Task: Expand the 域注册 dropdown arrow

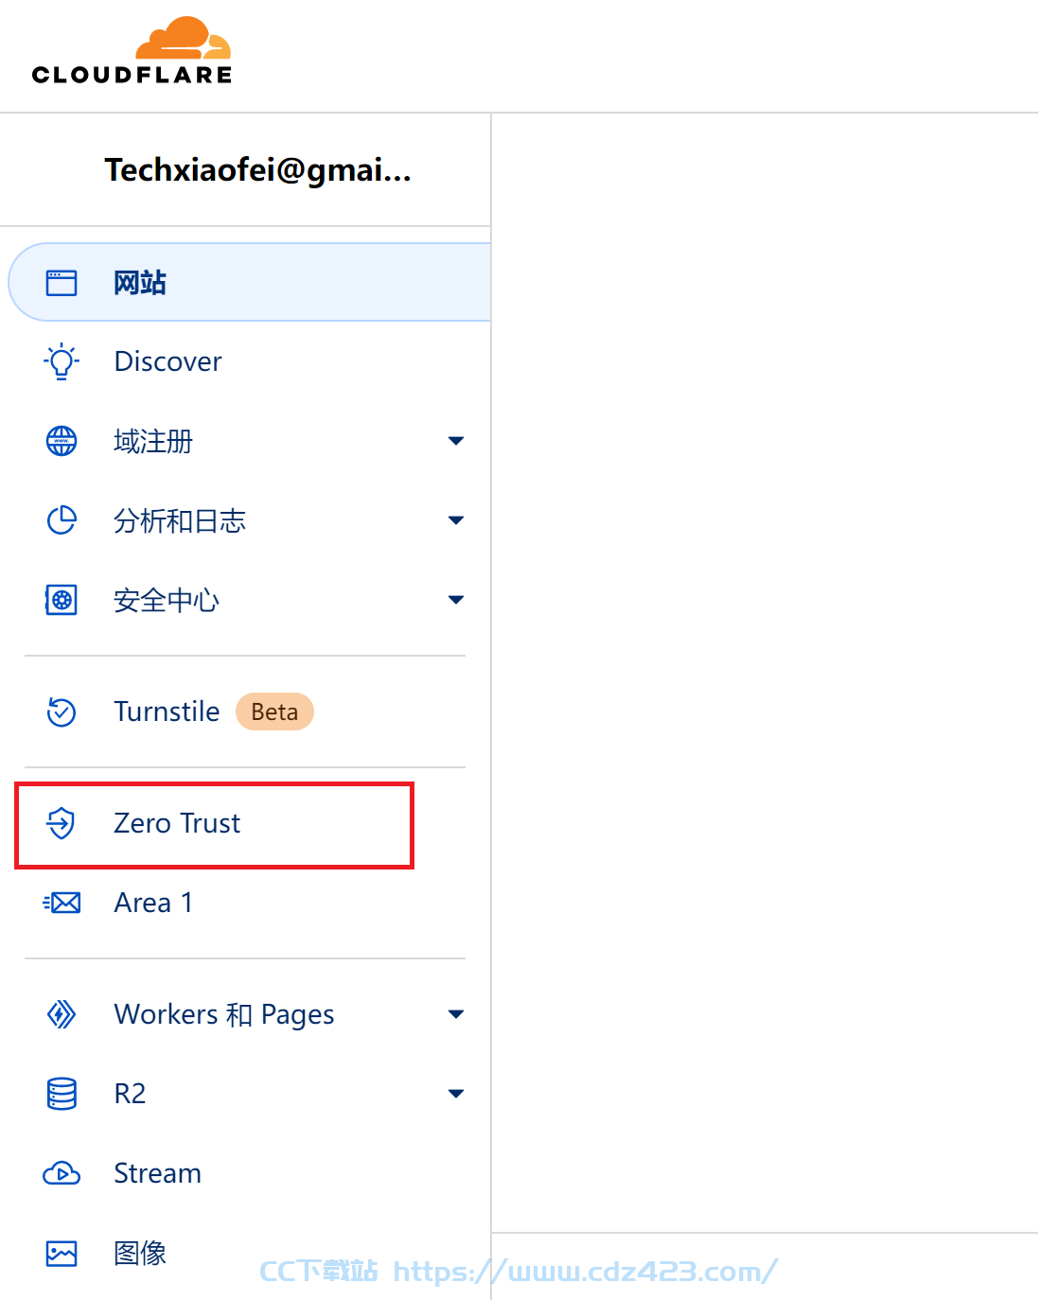Action: (x=456, y=441)
